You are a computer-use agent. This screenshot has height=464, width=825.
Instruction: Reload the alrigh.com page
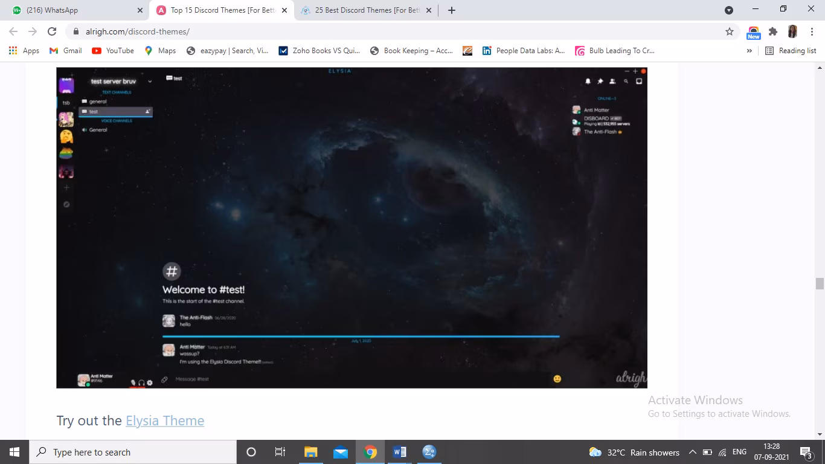click(x=52, y=31)
